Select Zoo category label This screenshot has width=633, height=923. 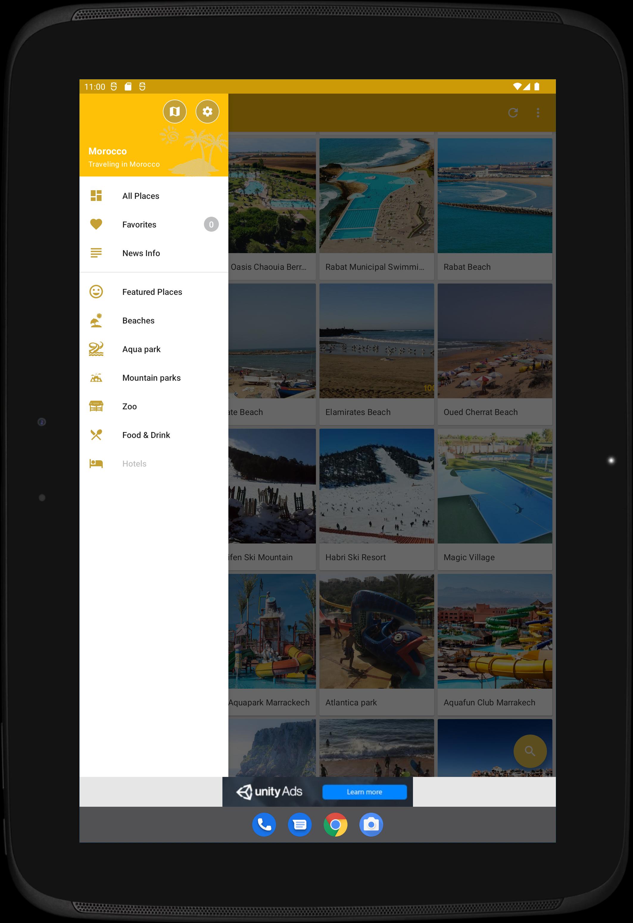tap(129, 406)
